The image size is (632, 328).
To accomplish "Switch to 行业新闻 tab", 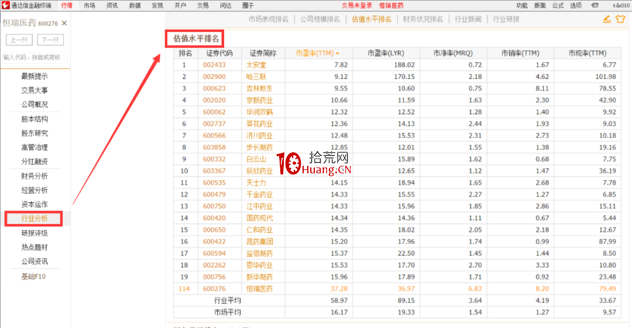I will coord(468,19).
